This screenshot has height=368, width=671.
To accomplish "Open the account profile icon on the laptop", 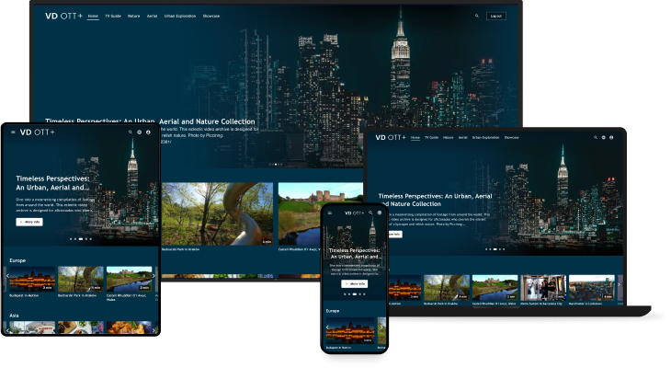I will 611,137.
